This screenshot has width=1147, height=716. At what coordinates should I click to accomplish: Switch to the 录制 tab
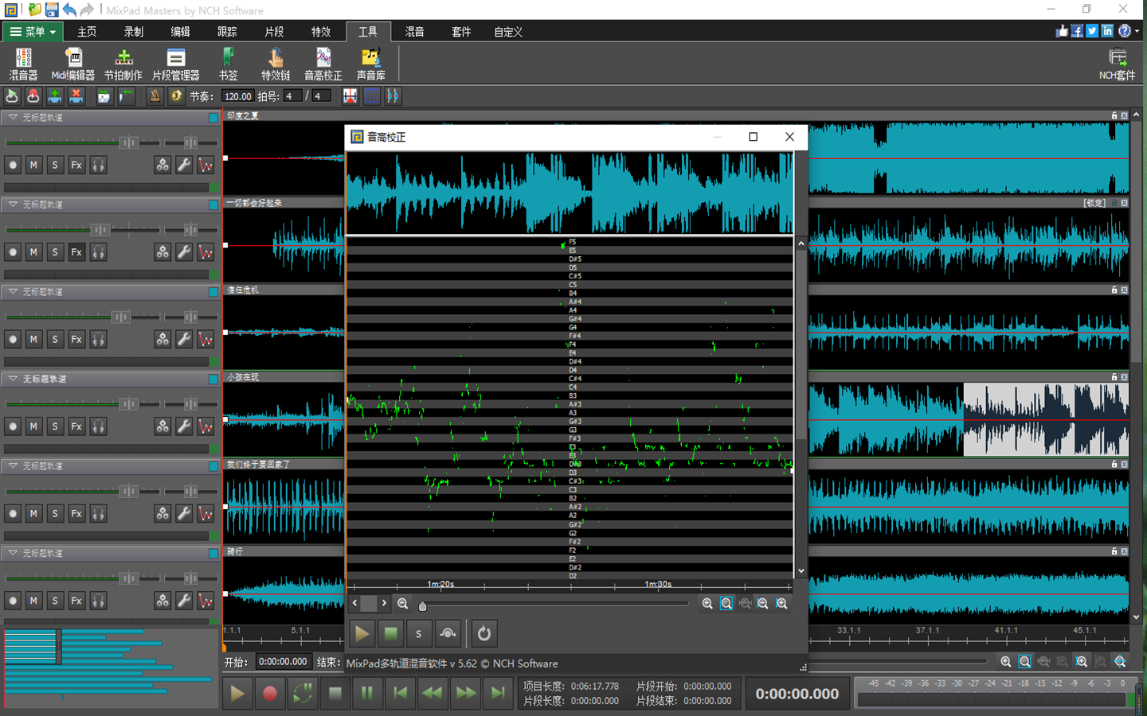pyautogui.click(x=134, y=32)
